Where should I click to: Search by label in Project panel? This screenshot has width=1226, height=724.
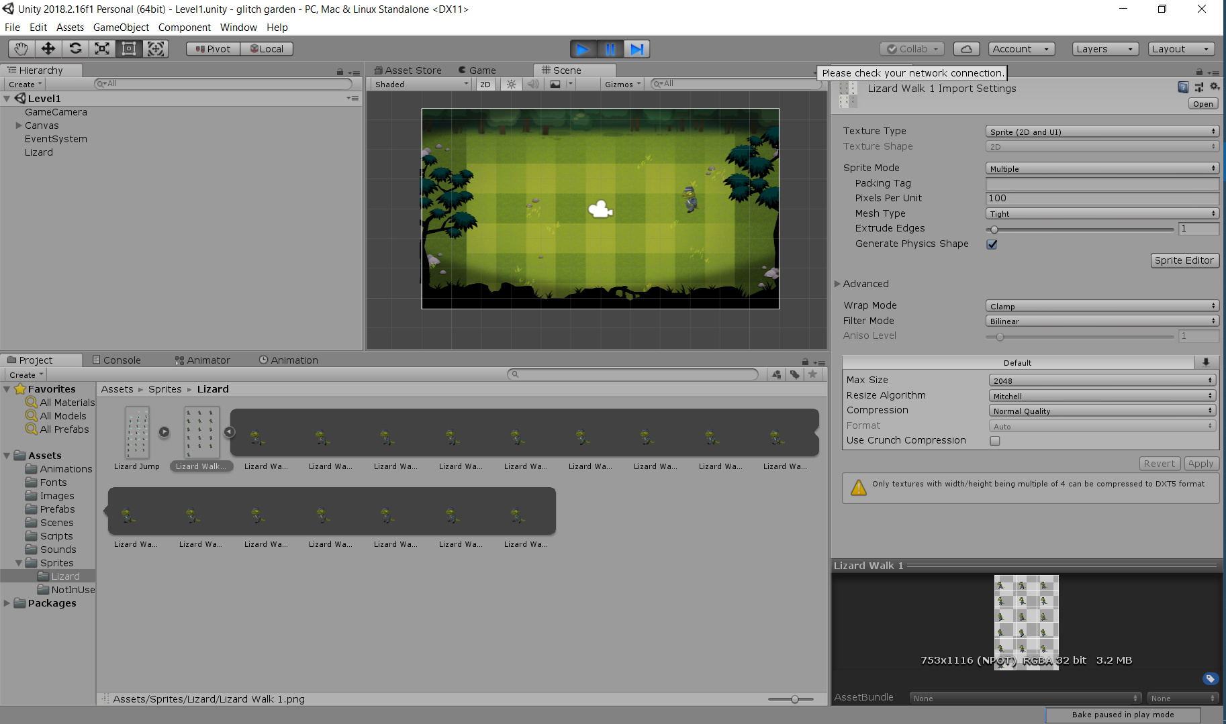(x=795, y=374)
